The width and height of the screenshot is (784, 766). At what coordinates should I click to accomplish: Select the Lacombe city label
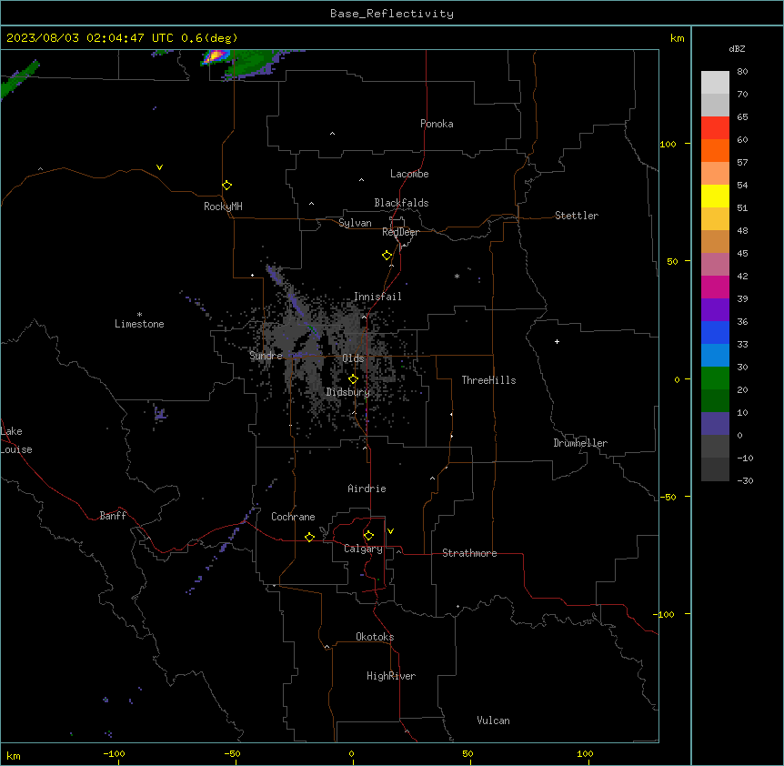click(x=409, y=174)
